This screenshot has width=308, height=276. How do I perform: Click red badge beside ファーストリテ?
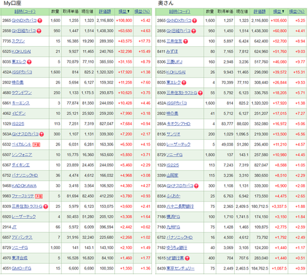38,196
